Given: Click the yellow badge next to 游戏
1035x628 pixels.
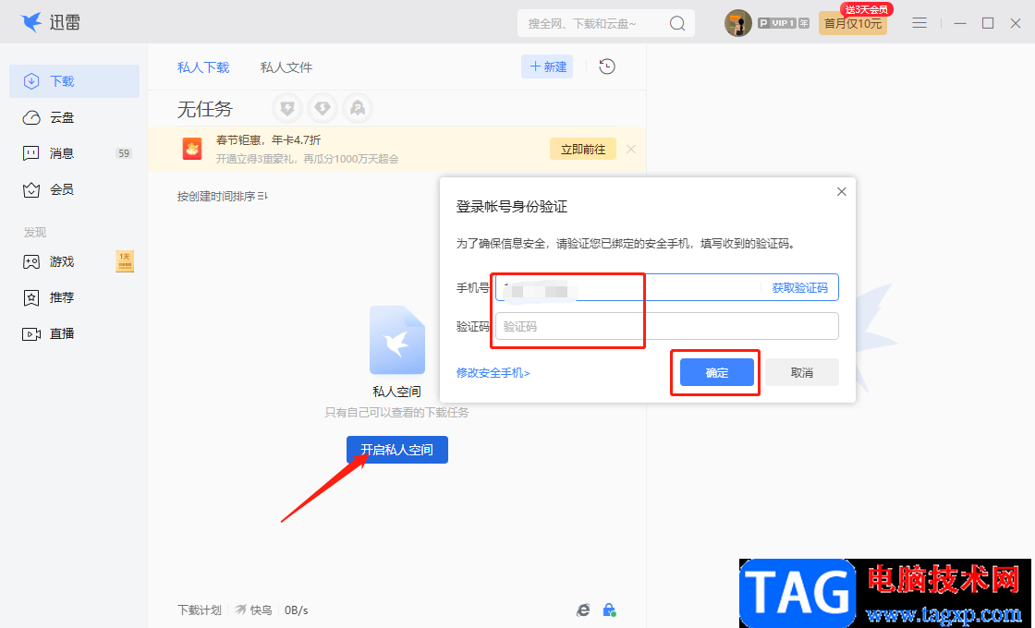Looking at the screenshot, I should (125, 261).
